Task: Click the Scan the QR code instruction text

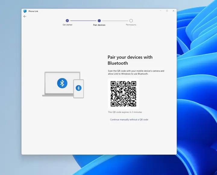Action: click(x=136, y=72)
